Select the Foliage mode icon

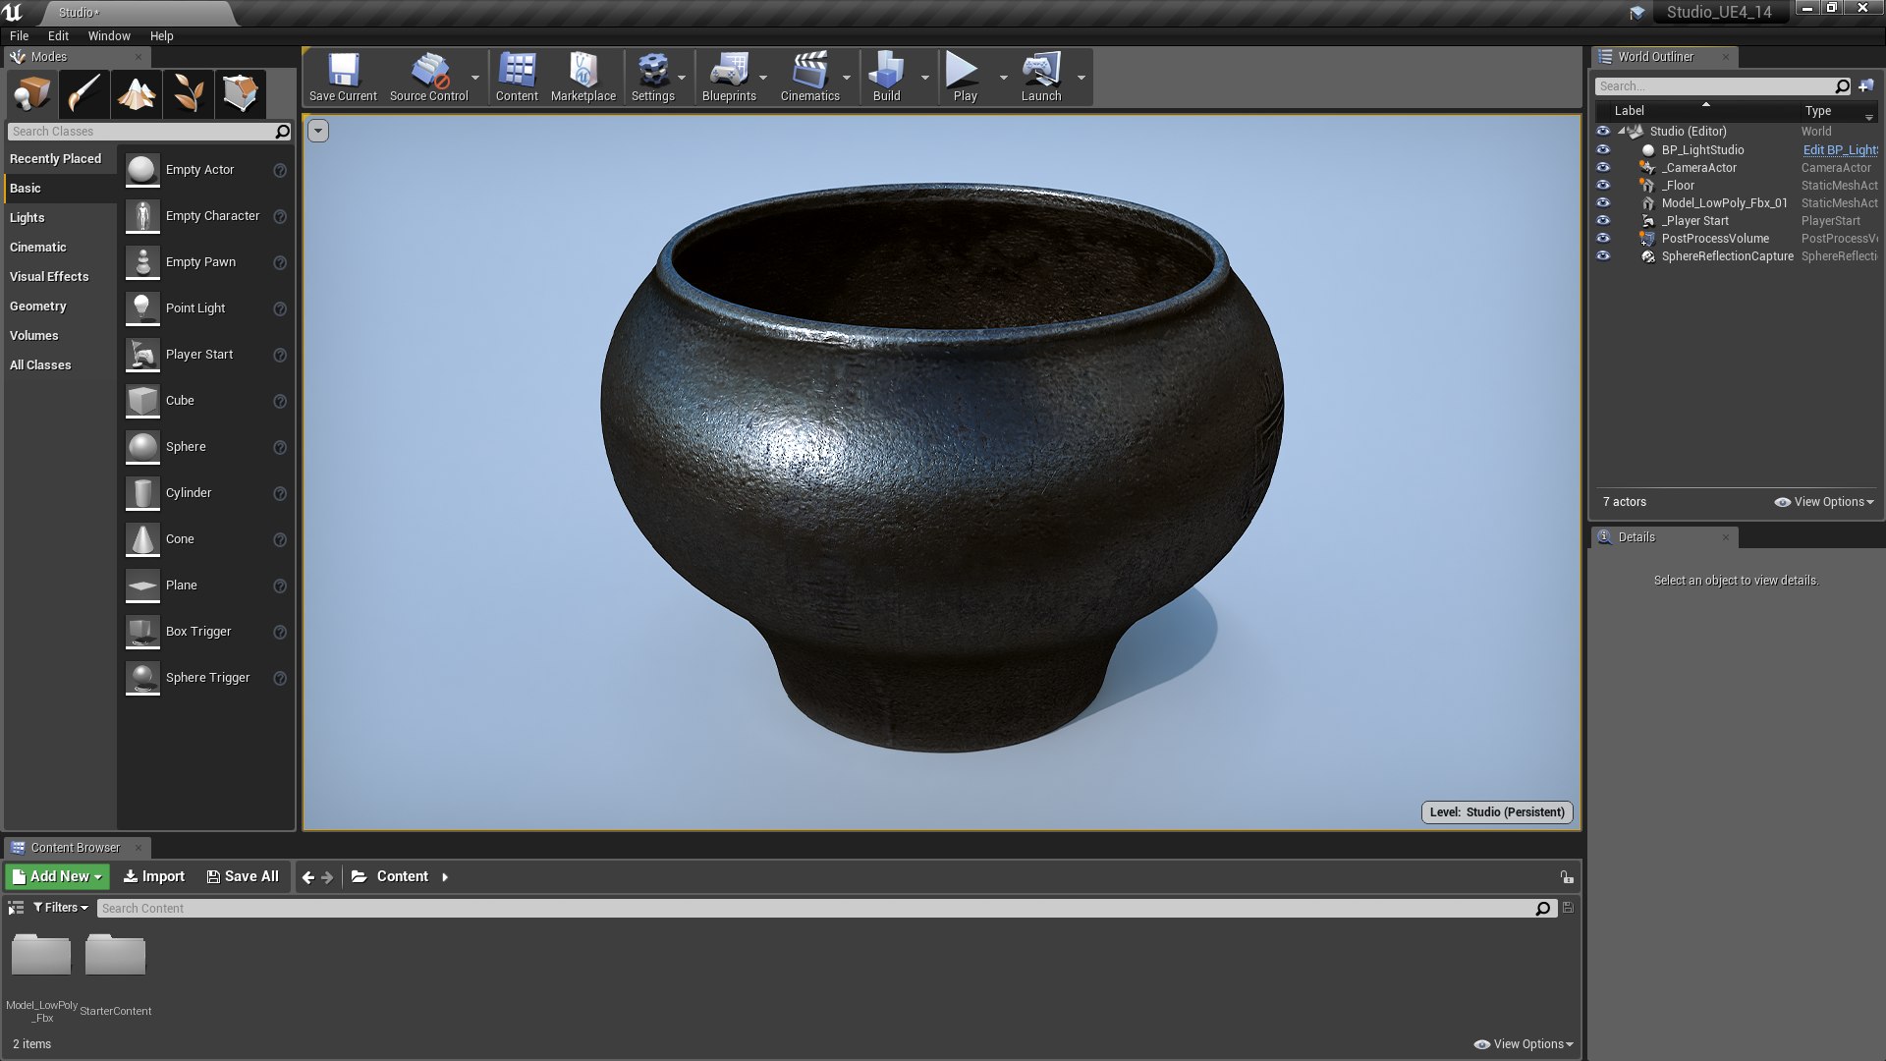[x=189, y=94]
